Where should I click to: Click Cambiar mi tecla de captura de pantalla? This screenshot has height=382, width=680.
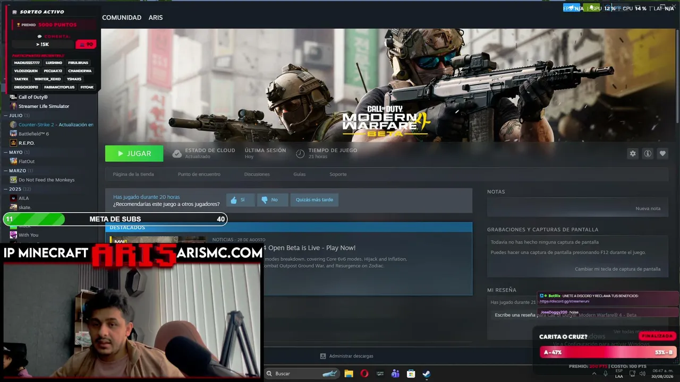point(617,269)
